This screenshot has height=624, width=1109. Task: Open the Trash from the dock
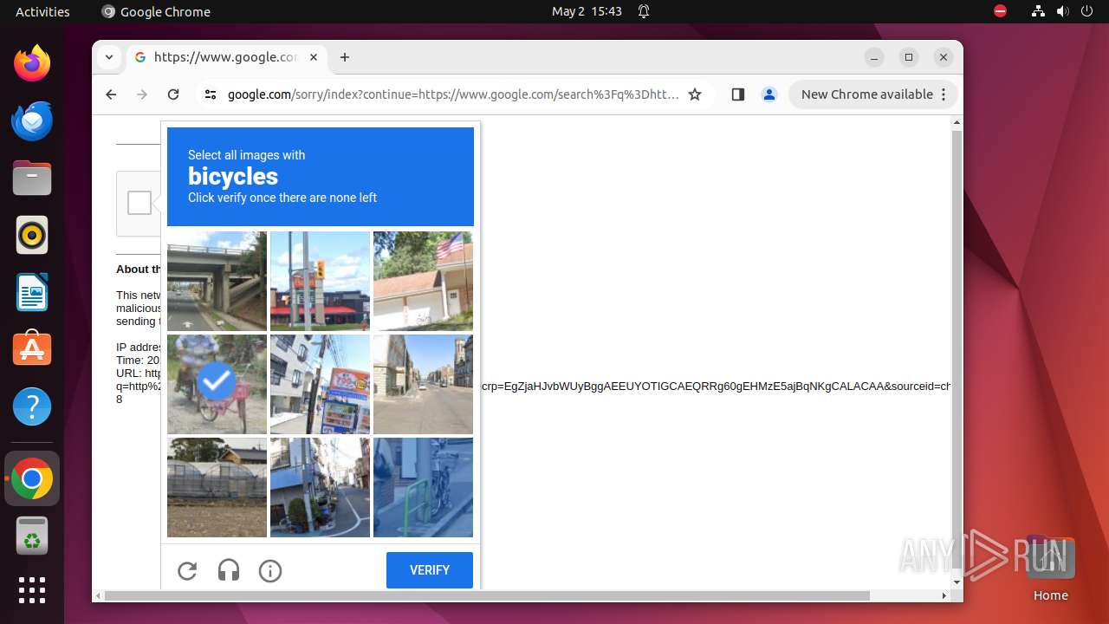[32, 536]
